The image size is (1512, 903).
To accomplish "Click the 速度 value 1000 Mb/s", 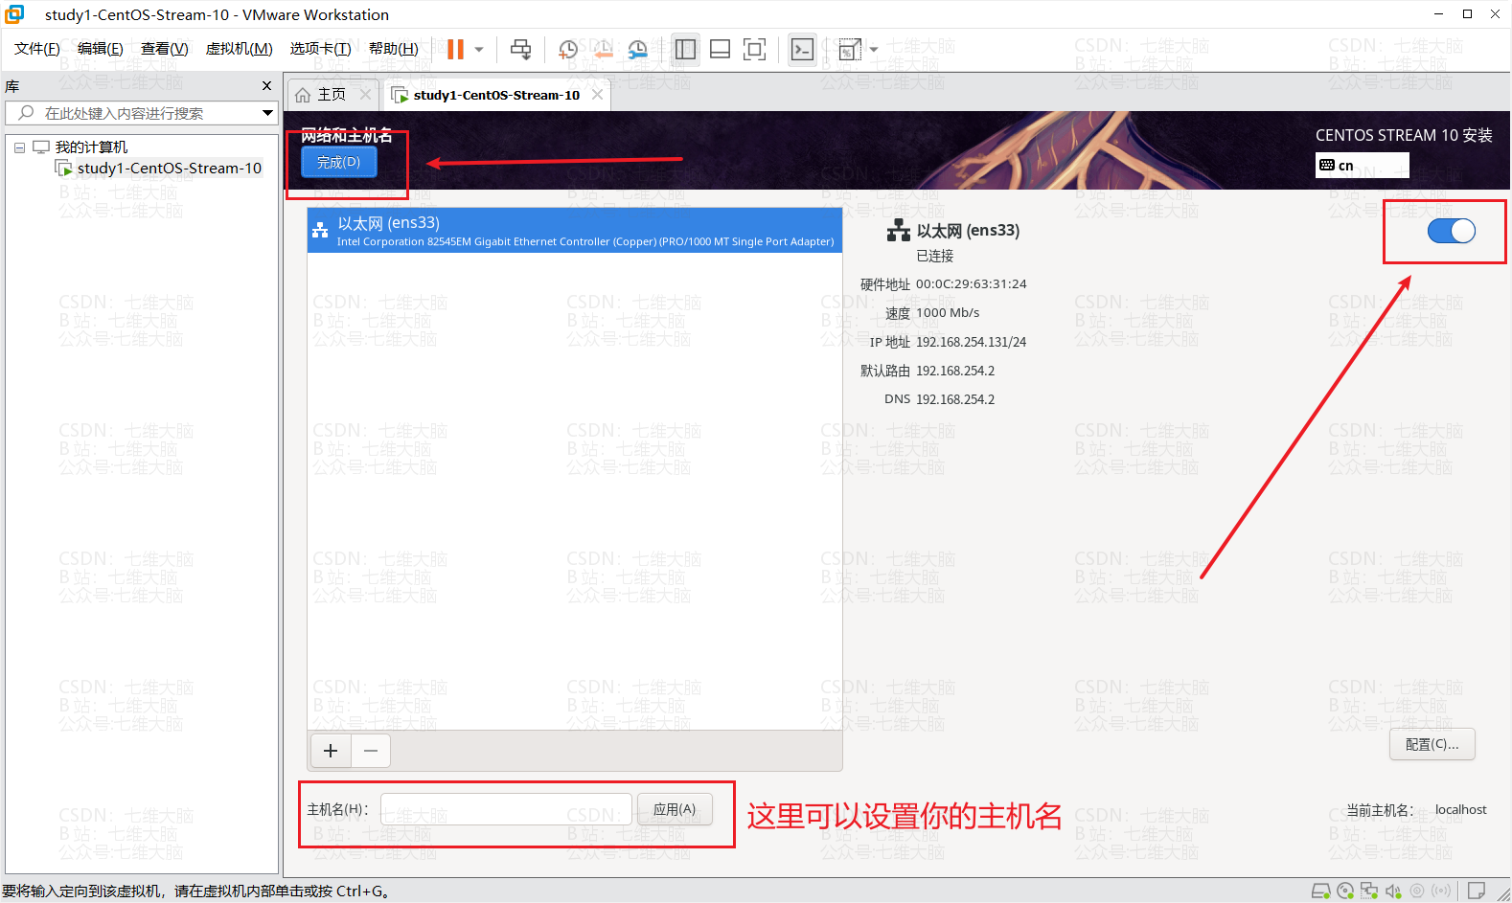I will [948, 313].
